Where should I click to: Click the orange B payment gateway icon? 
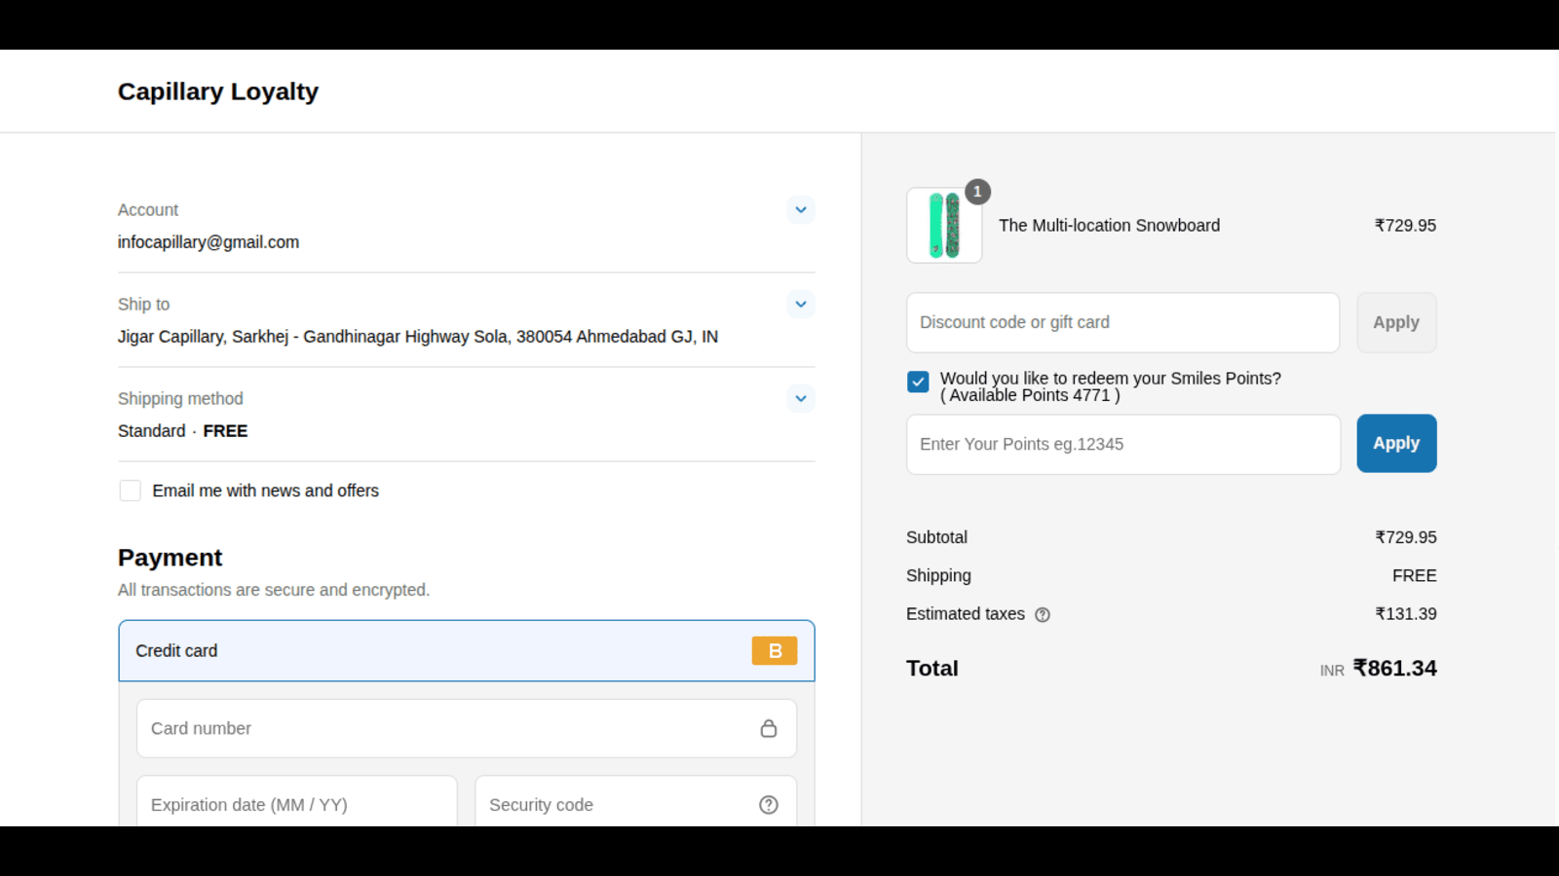[x=775, y=650]
